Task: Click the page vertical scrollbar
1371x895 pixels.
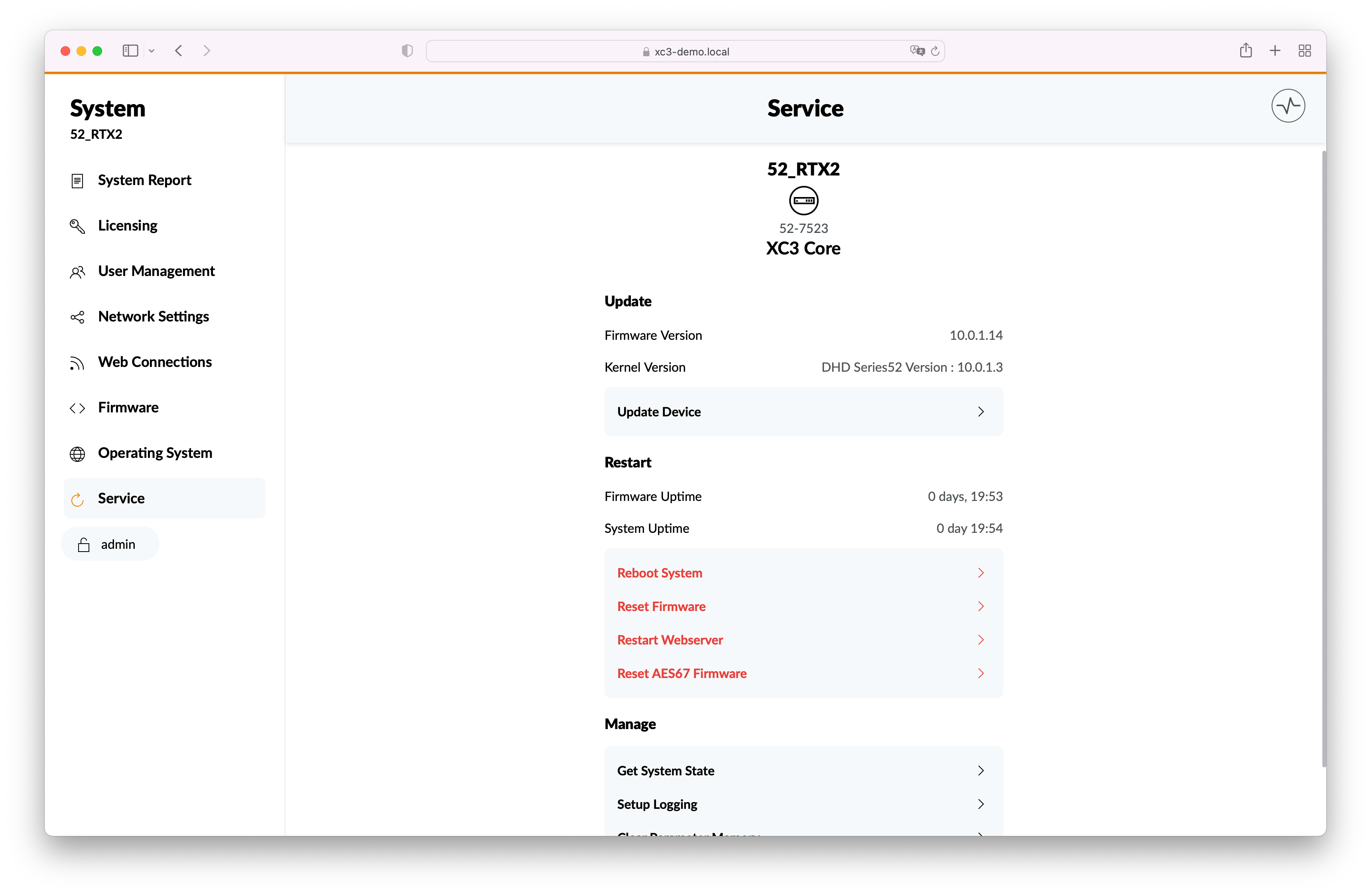Action: point(1324,459)
